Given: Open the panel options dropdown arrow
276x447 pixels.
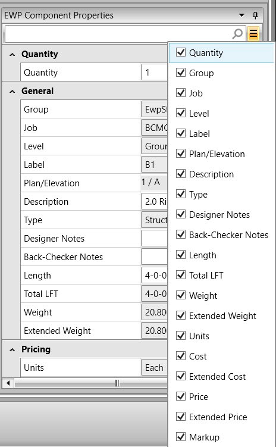Looking at the screenshot, I should click(x=241, y=15).
